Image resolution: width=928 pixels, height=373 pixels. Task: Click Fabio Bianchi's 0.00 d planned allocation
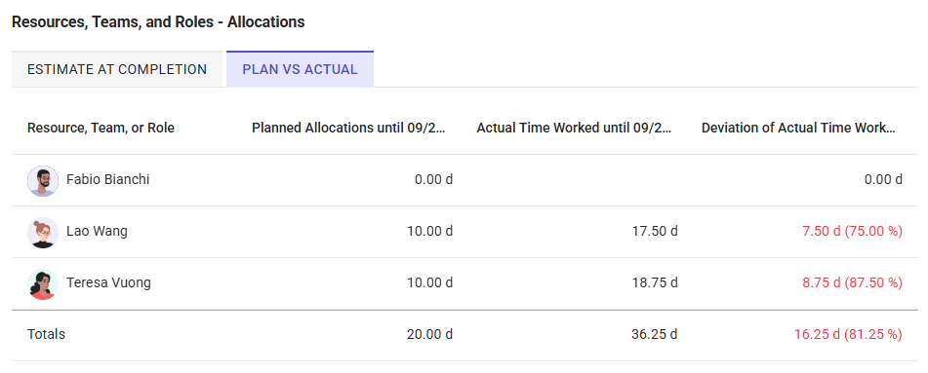pyautogui.click(x=433, y=180)
